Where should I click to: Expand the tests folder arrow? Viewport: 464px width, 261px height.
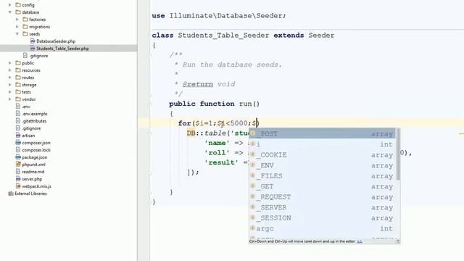pyautogui.click(x=10, y=92)
